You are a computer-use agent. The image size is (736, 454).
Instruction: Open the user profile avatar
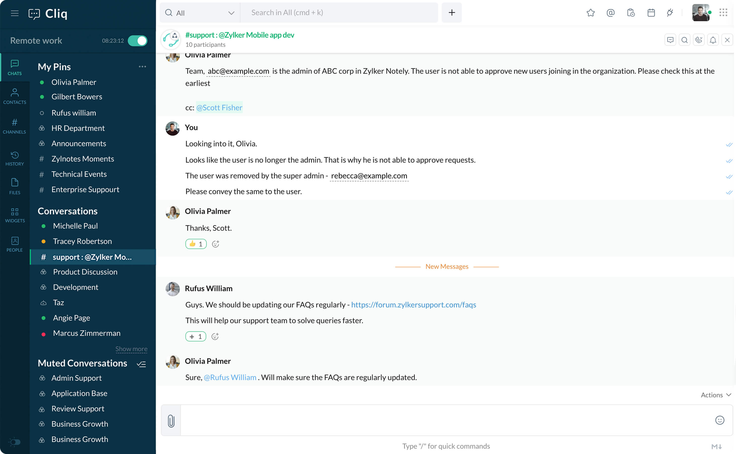tap(701, 13)
